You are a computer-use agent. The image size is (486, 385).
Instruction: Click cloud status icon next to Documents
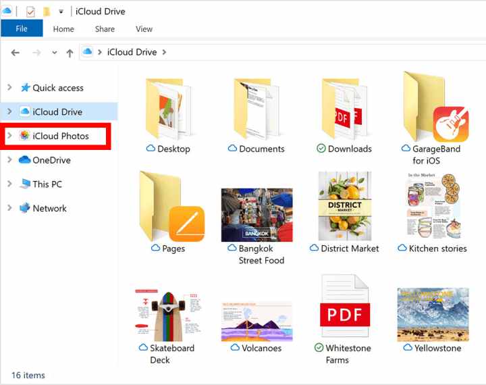coord(232,149)
